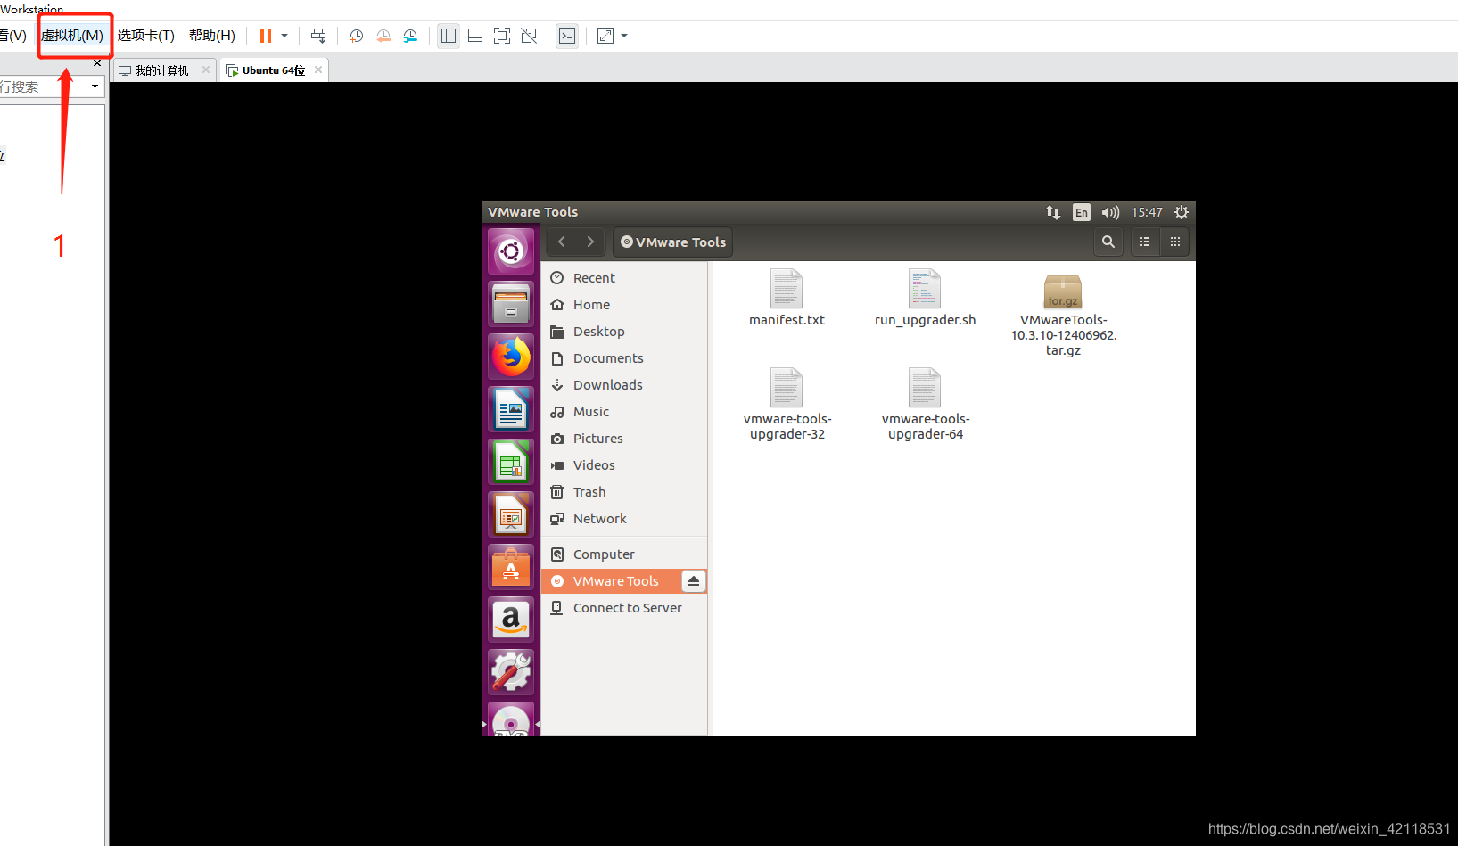This screenshot has width=1458, height=846.
Task: Close the 我的计算机 tab
Action: pyautogui.click(x=206, y=70)
